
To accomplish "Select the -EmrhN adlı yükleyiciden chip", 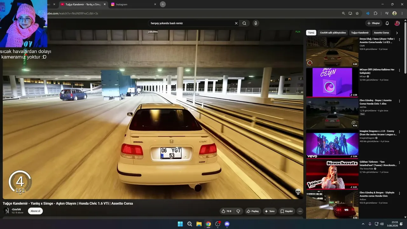I will [x=333, y=33].
